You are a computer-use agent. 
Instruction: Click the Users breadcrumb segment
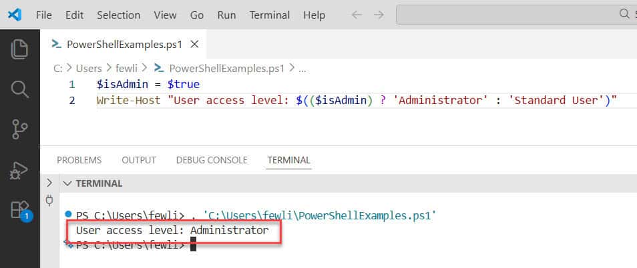[x=89, y=69]
